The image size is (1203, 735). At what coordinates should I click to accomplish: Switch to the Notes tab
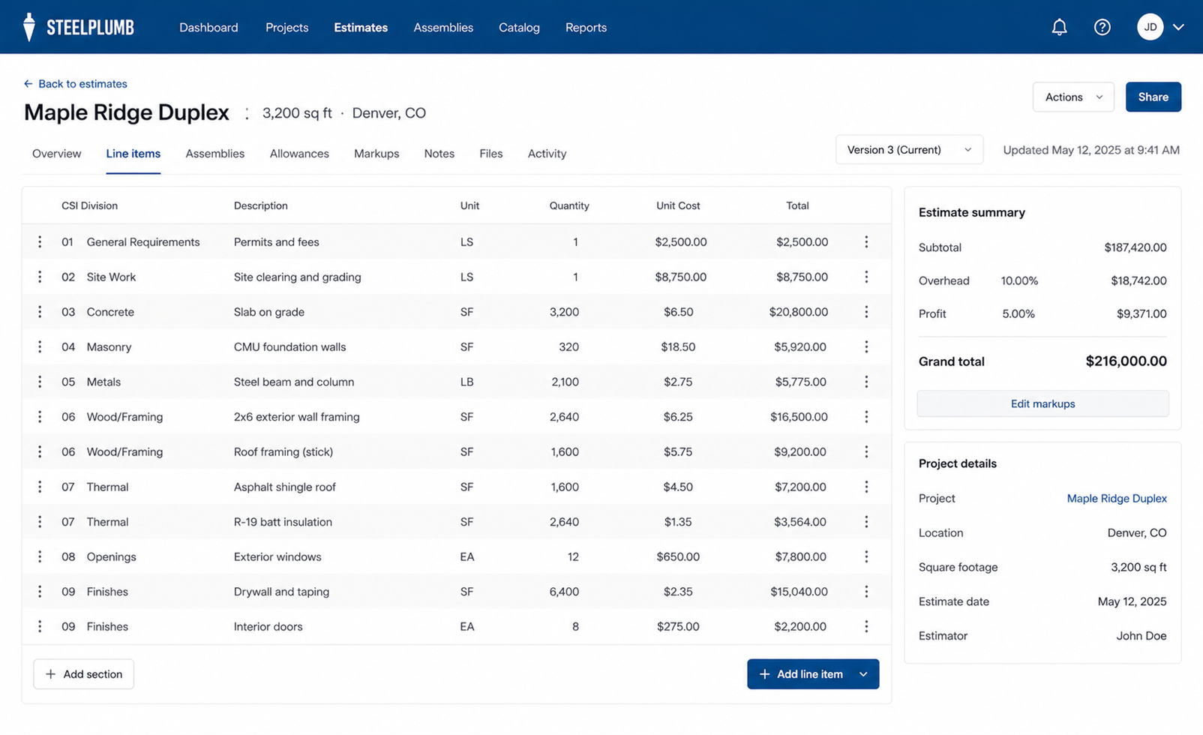coord(439,154)
